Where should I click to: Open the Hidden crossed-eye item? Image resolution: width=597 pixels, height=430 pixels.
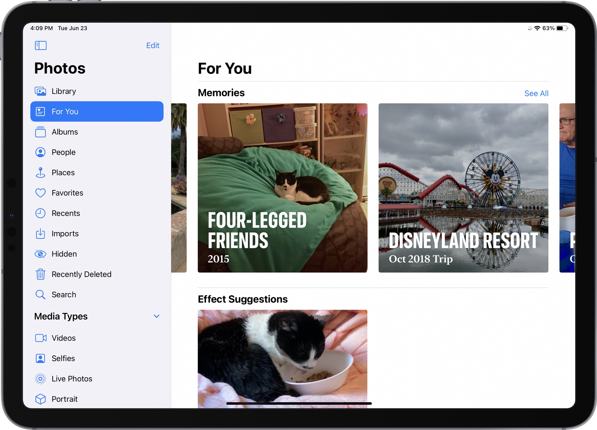[x=64, y=254]
